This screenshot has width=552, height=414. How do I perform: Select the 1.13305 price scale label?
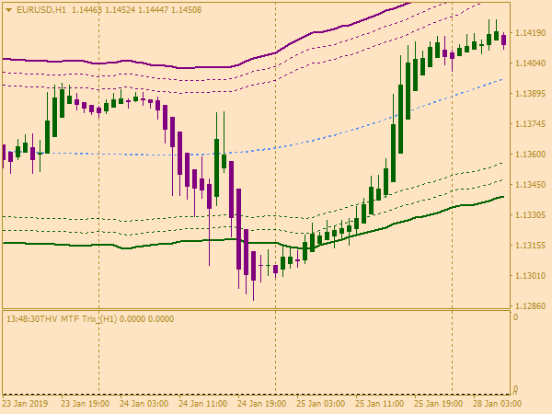pyautogui.click(x=530, y=214)
